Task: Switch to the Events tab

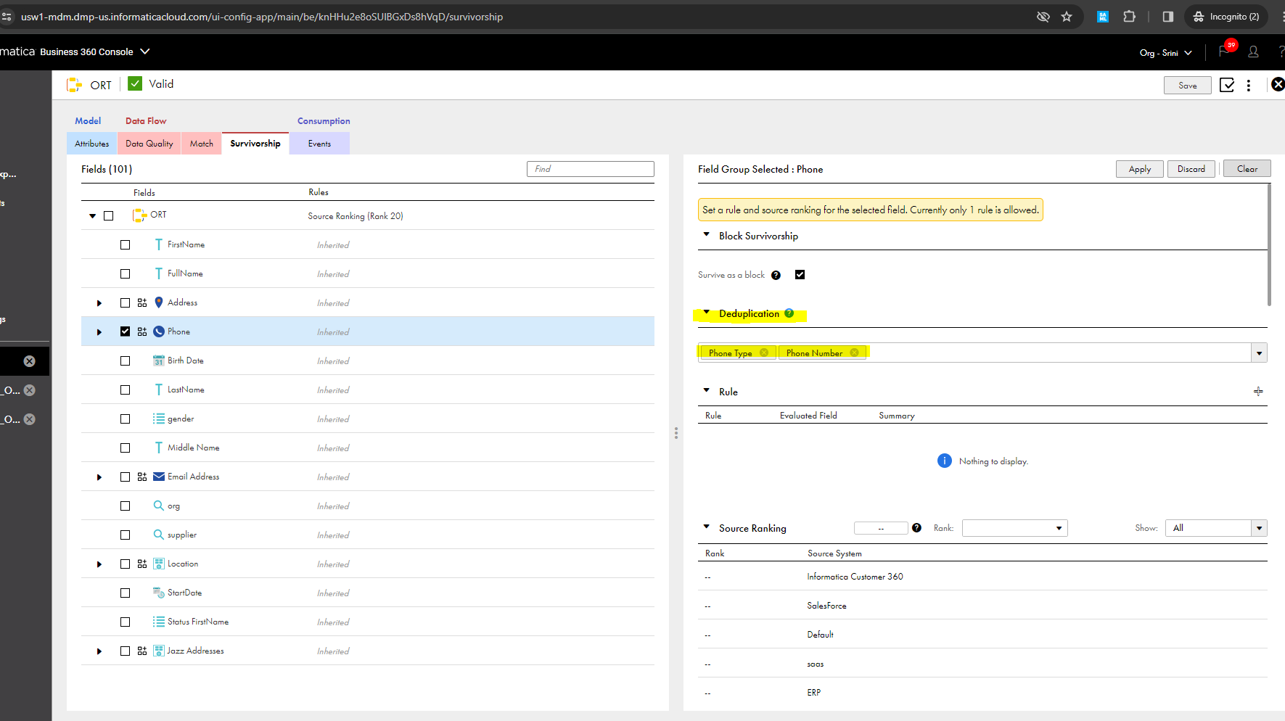Action: (319, 144)
